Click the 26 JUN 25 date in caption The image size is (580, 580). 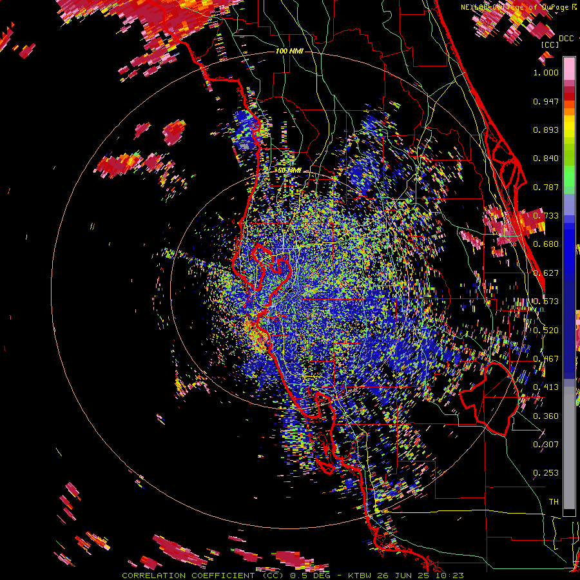point(405,575)
